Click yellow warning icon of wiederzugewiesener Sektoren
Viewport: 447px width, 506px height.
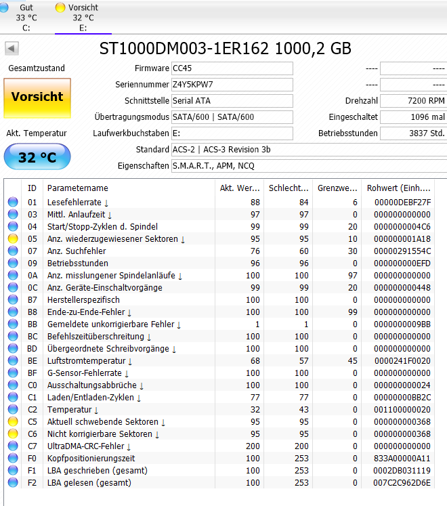point(13,239)
